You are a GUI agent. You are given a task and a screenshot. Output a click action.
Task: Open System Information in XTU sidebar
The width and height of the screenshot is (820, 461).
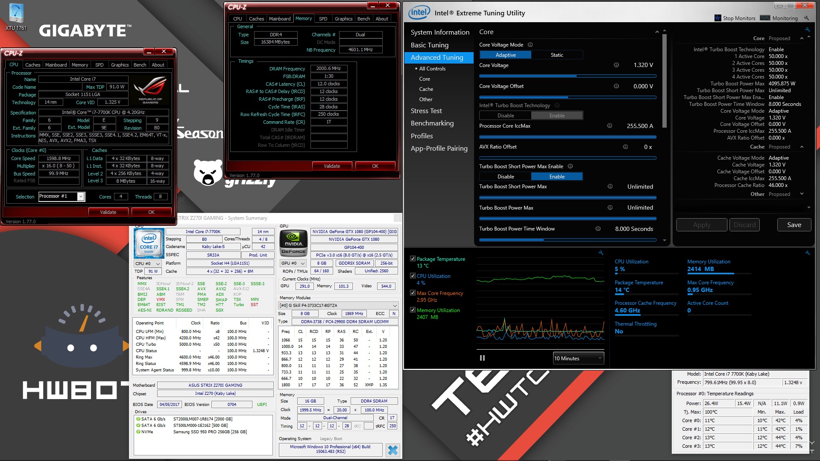click(x=440, y=32)
